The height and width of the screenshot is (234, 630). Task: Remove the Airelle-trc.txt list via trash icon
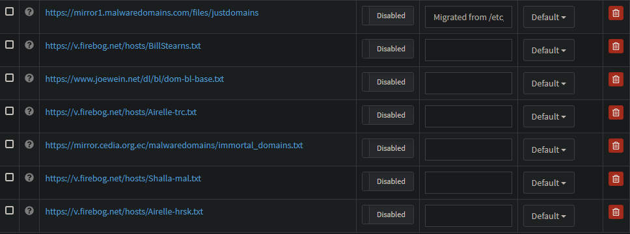coord(616,113)
